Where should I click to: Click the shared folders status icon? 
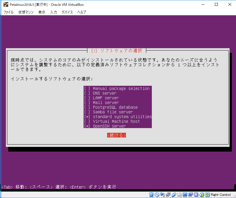coord(179,194)
